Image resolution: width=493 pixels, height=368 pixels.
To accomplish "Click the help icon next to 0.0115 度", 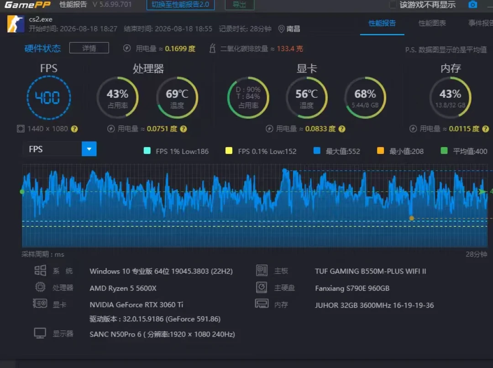I will click(485, 129).
